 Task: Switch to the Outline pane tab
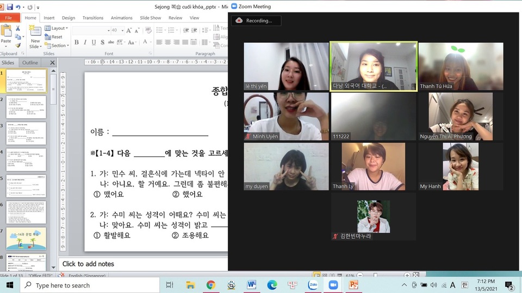pos(30,62)
